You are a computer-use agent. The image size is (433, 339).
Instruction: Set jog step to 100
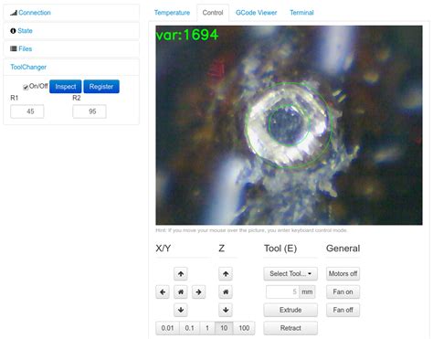244,328
